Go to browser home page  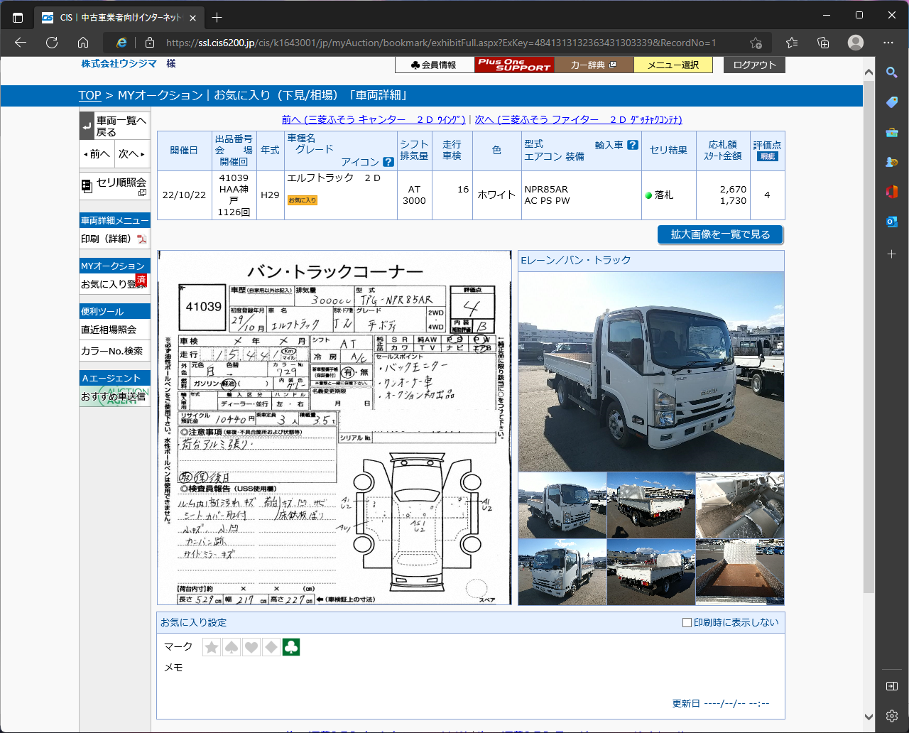(x=83, y=43)
